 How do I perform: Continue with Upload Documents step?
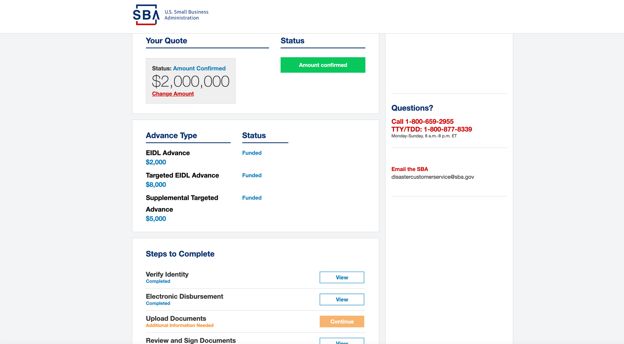pyautogui.click(x=342, y=321)
